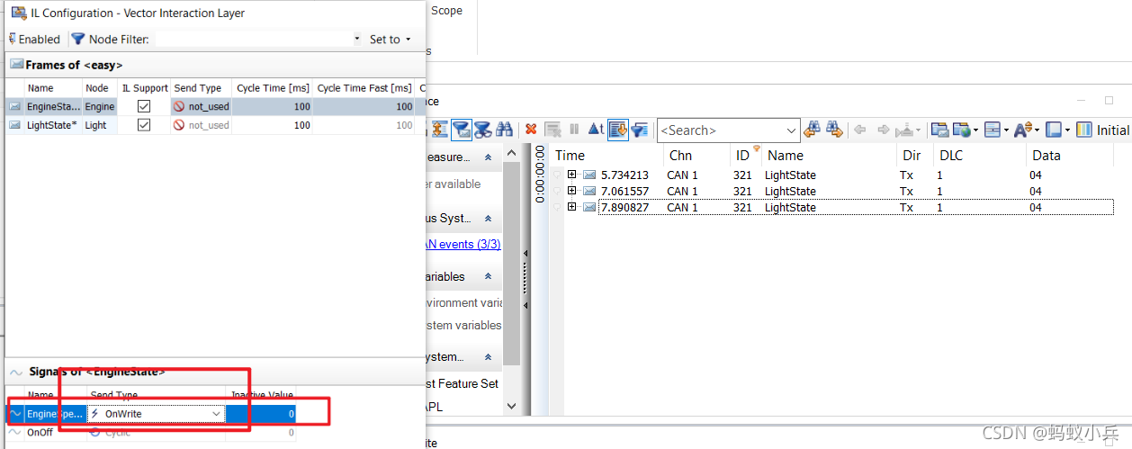Viewport: 1132px width, 449px height.
Task: Open the 'AN events (3/3)' link
Action: pos(462,244)
